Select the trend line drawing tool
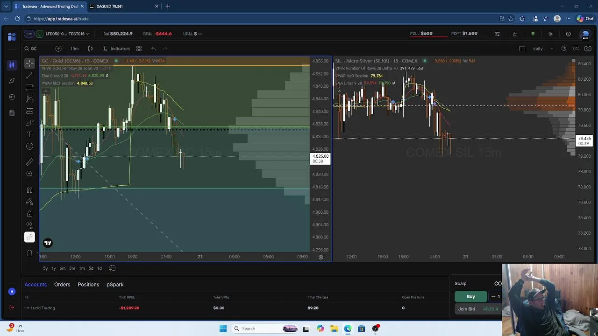Viewport: 598px width, 336px height. pyautogui.click(x=29, y=75)
